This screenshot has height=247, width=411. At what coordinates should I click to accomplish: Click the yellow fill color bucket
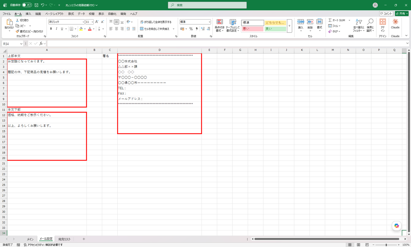click(x=81, y=29)
